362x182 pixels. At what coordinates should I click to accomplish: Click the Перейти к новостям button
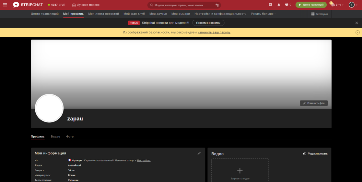(x=208, y=23)
